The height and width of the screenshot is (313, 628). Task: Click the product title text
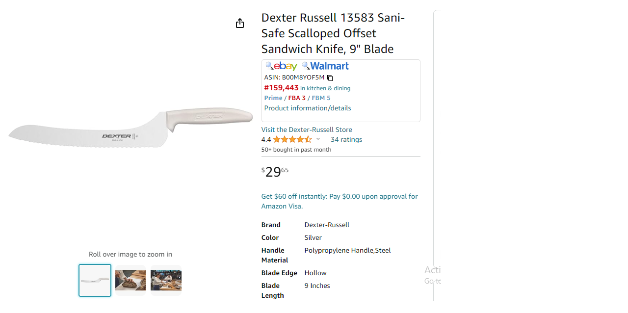(333, 33)
